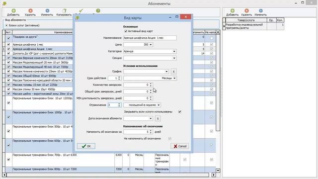Click the green question mark help icon
This screenshot has width=318, height=179.
pos(98,11)
